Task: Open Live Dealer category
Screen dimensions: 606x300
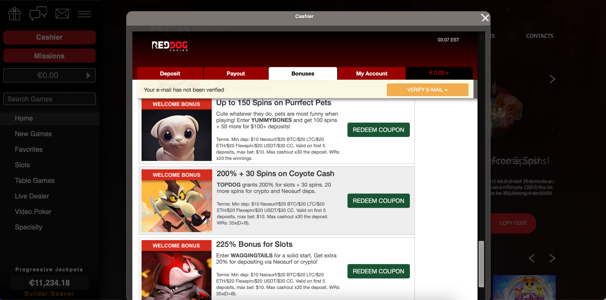Action: (x=32, y=196)
